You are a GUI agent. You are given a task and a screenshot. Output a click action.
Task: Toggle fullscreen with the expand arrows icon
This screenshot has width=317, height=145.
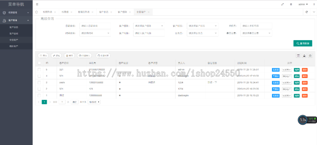(282, 4)
